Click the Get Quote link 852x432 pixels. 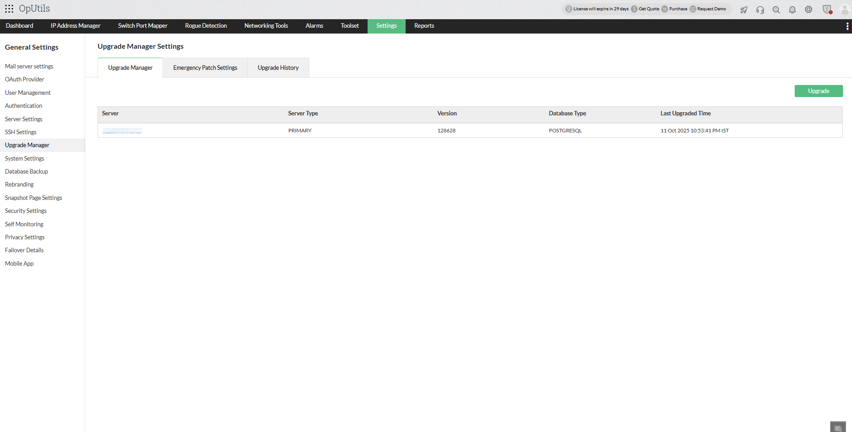coord(649,9)
